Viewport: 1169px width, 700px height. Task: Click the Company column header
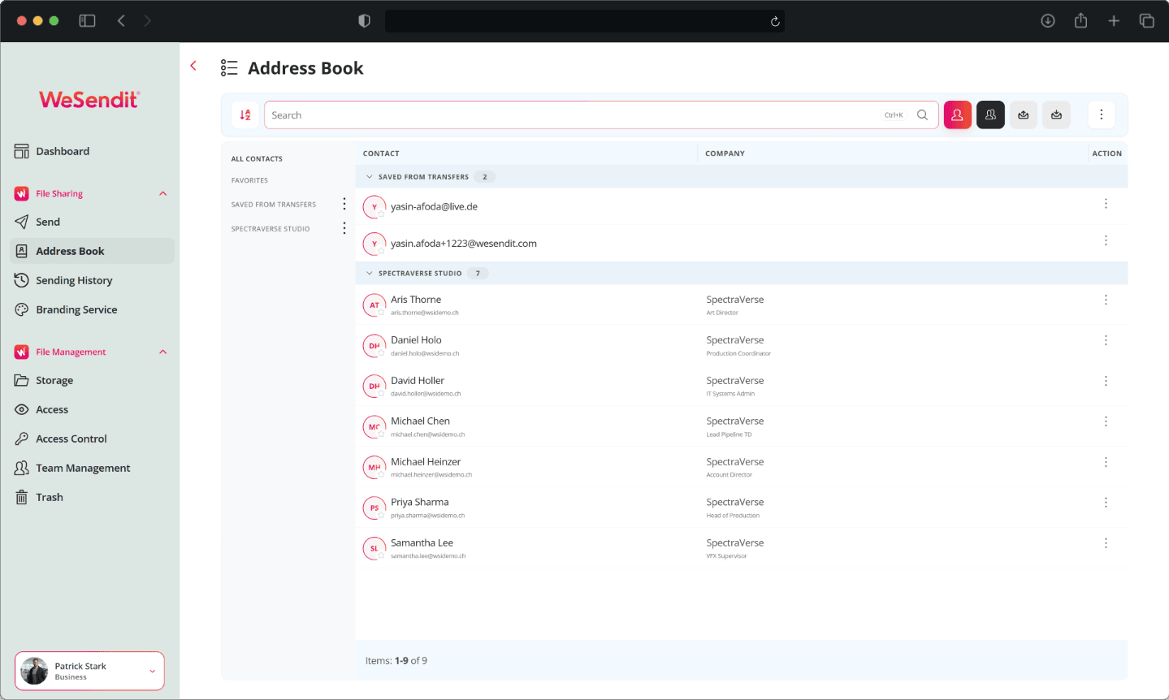tap(725, 153)
